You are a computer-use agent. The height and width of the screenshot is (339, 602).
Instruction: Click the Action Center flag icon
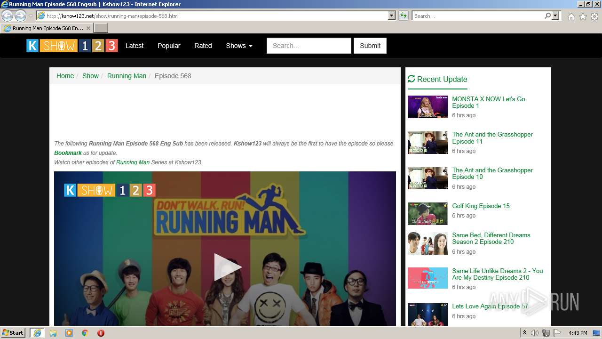coord(557,333)
